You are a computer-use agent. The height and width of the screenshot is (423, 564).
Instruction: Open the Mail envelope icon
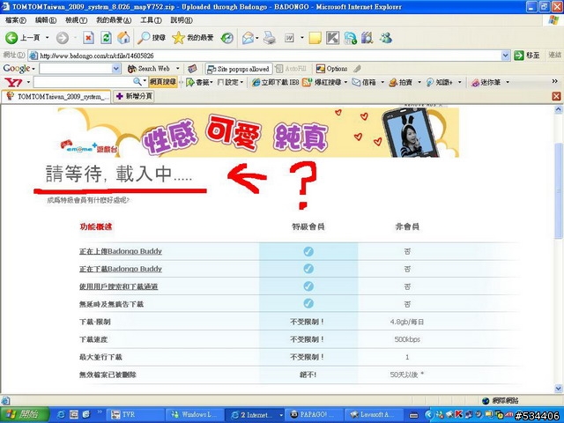pyautogui.click(x=248, y=37)
